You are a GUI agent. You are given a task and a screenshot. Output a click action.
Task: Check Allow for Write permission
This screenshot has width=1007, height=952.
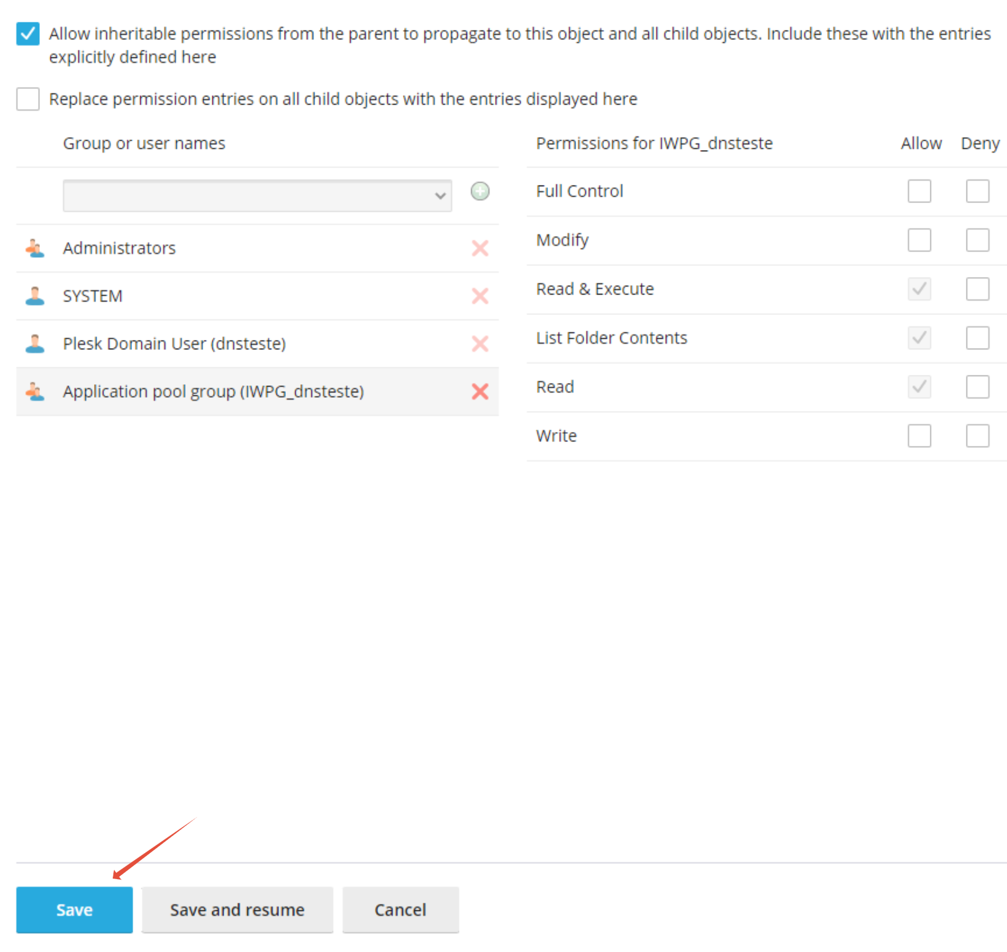pos(919,436)
